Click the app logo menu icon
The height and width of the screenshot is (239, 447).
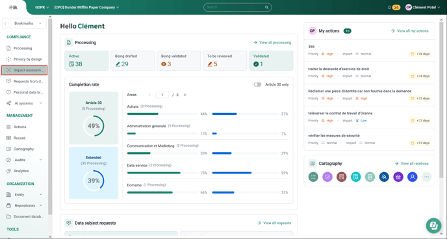(x=13, y=7)
